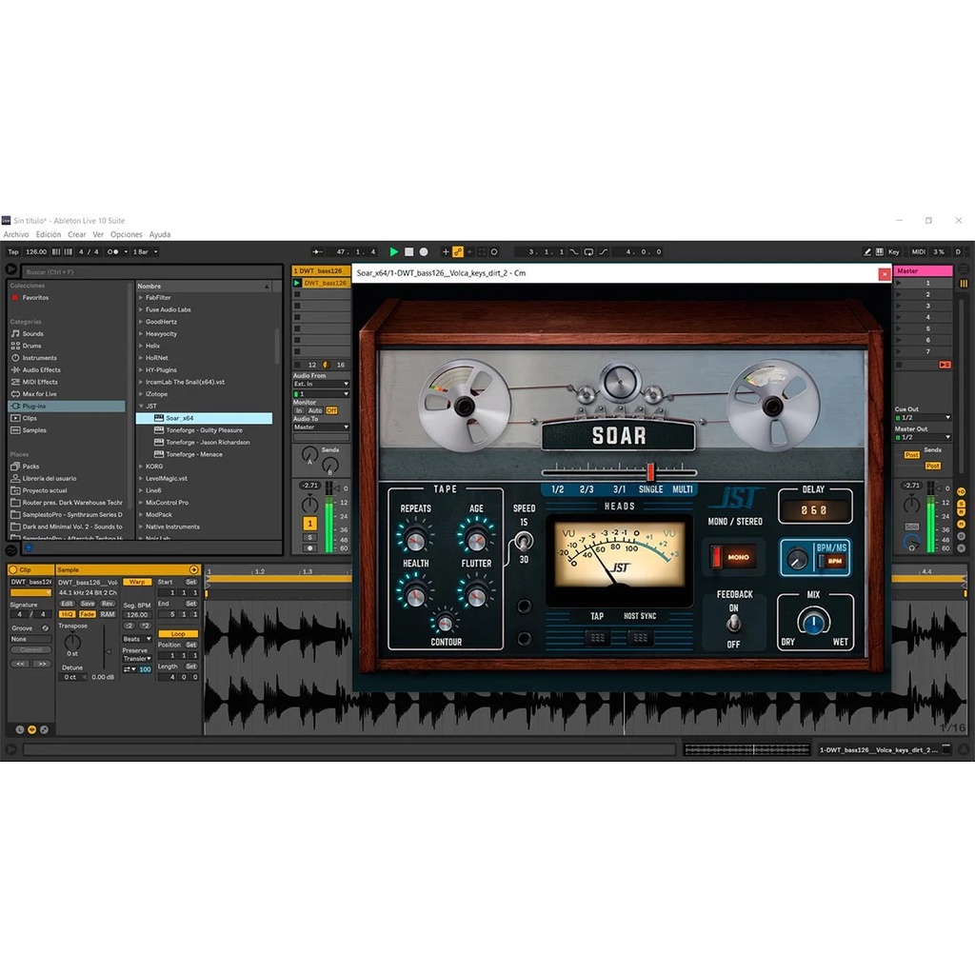Click the MIX dry/wet knob in Soar

coord(813,621)
